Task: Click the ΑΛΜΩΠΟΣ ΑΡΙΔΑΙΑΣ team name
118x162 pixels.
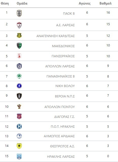Action: point(59,136)
